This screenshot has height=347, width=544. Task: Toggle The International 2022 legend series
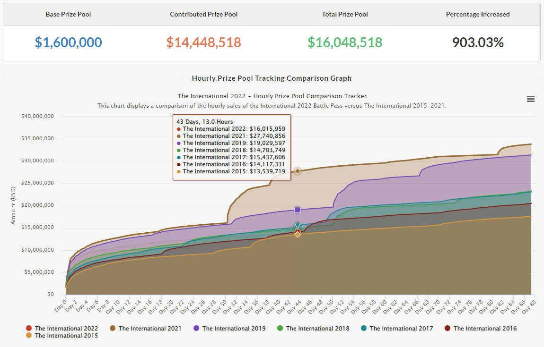coord(62,328)
